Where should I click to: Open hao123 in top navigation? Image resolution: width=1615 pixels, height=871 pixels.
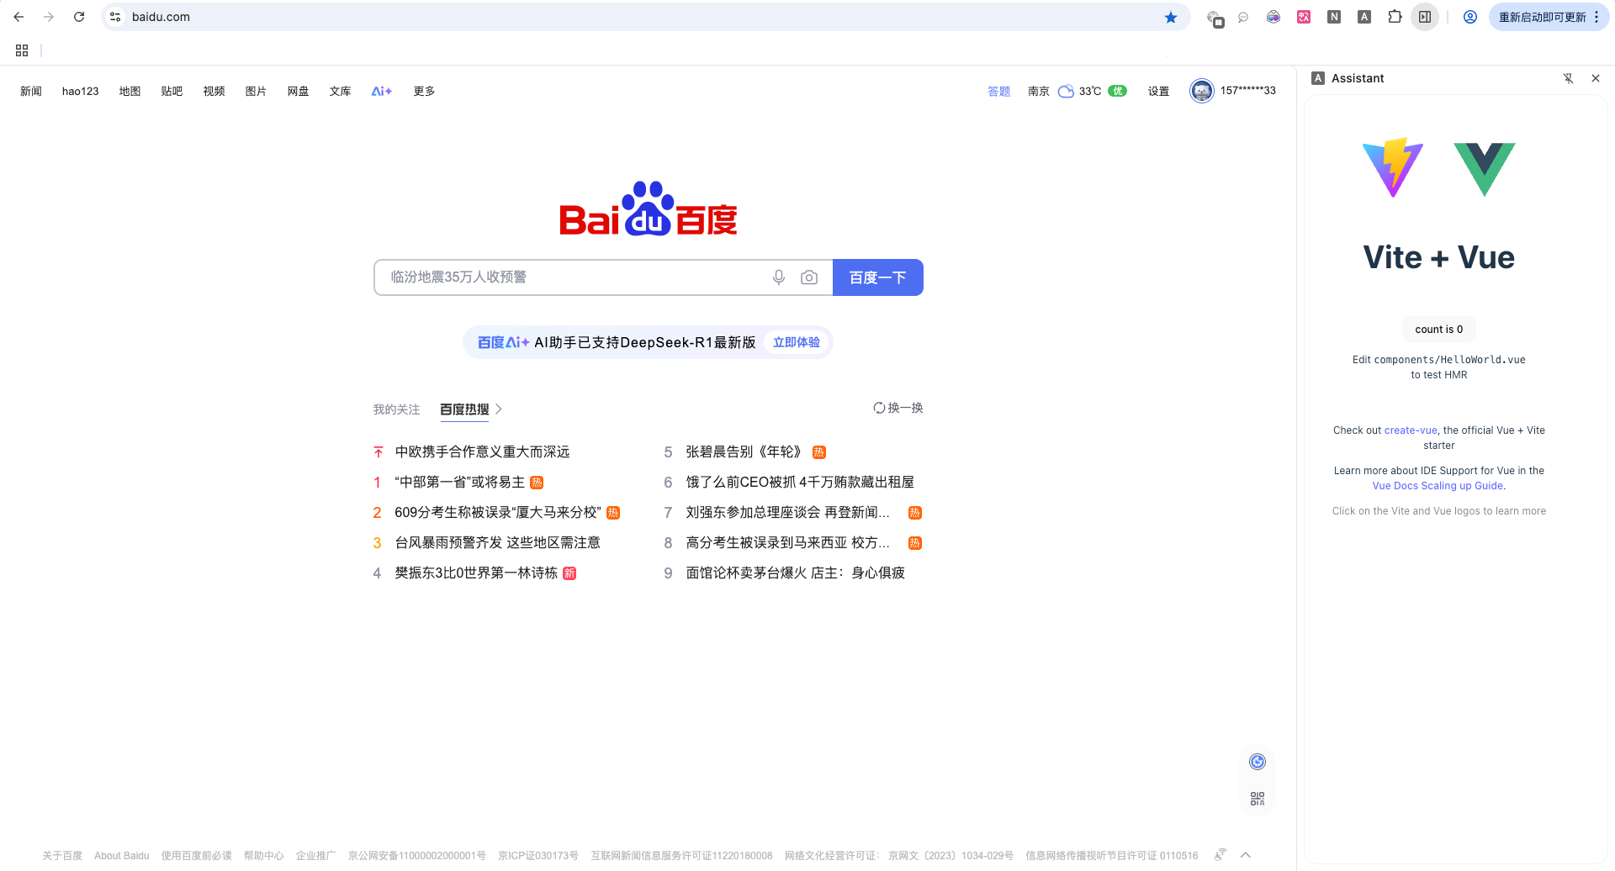(80, 91)
